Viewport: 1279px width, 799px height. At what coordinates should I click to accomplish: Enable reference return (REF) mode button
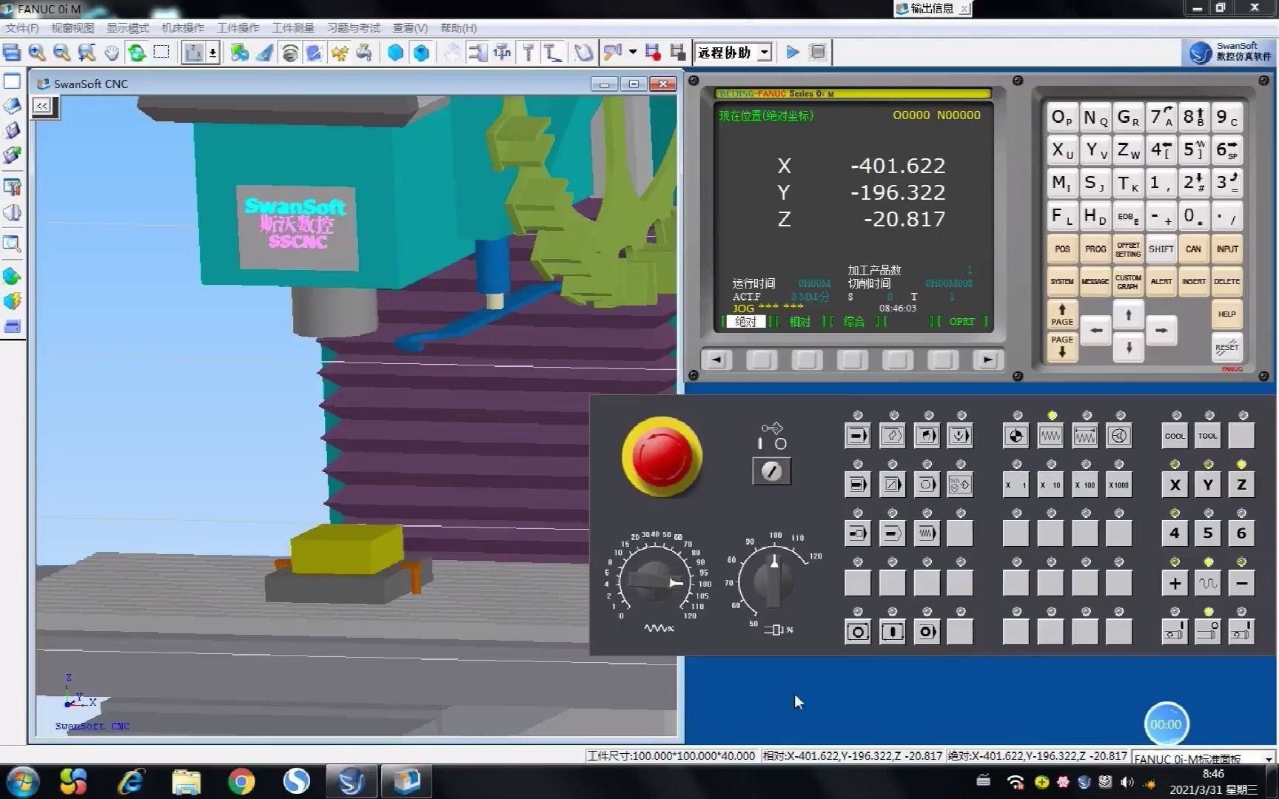(1016, 436)
